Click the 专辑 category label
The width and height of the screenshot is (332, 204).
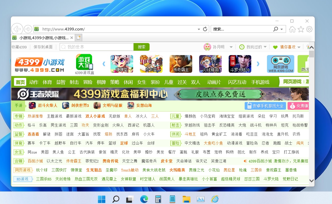tap(19, 116)
